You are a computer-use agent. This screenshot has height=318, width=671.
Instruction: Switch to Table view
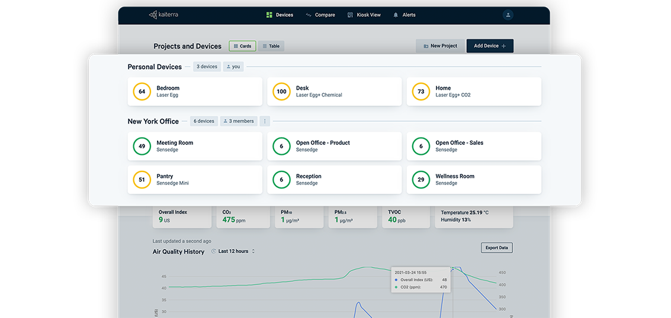click(271, 46)
